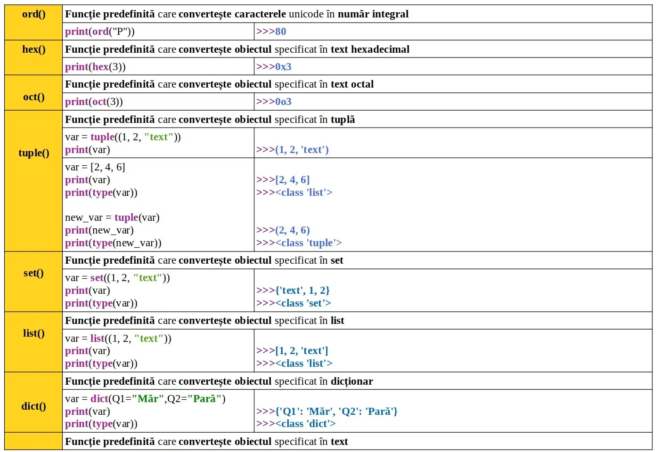This screenshot has width=661, height=452.
Task: Click the var = list((1, 2, "text")) line
Action: tap(118, 339)
